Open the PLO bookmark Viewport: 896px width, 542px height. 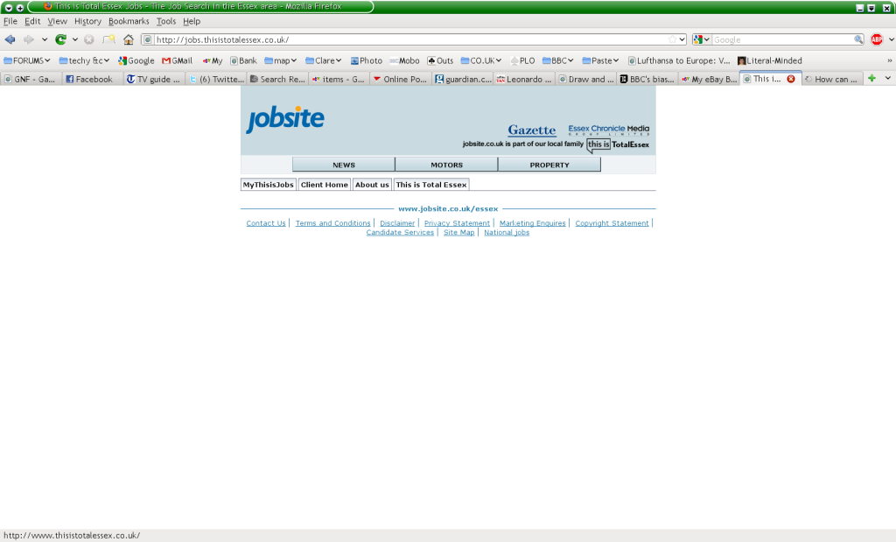click(523, 60)
